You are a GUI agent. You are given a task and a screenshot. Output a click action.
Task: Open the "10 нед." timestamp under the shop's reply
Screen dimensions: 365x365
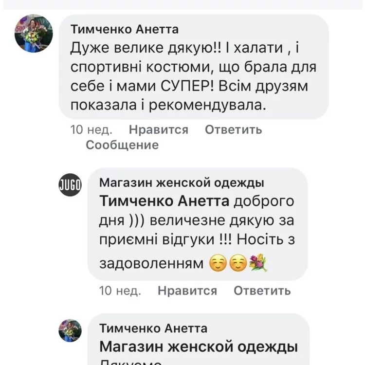(120, 291)
